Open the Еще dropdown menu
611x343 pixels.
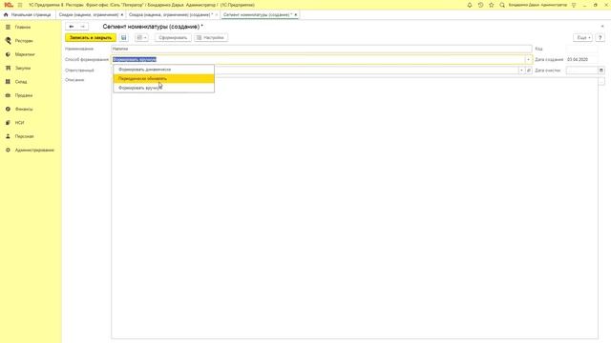pos(583,38)
